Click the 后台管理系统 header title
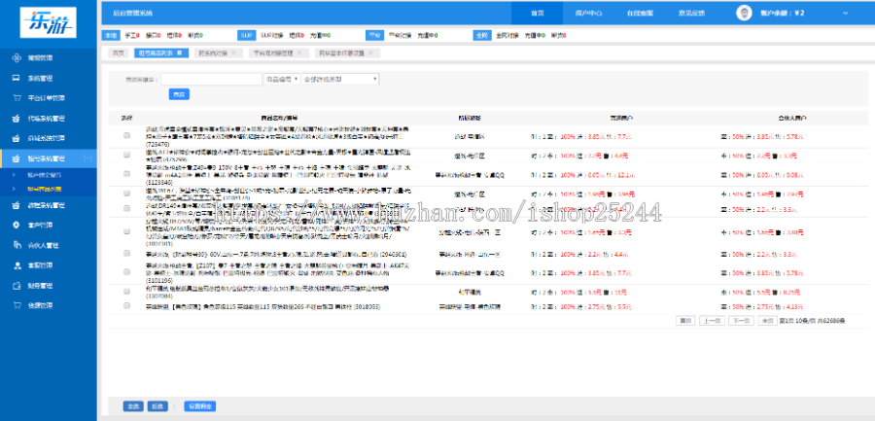The image size is (875, 421). click(x=132, y=13)
